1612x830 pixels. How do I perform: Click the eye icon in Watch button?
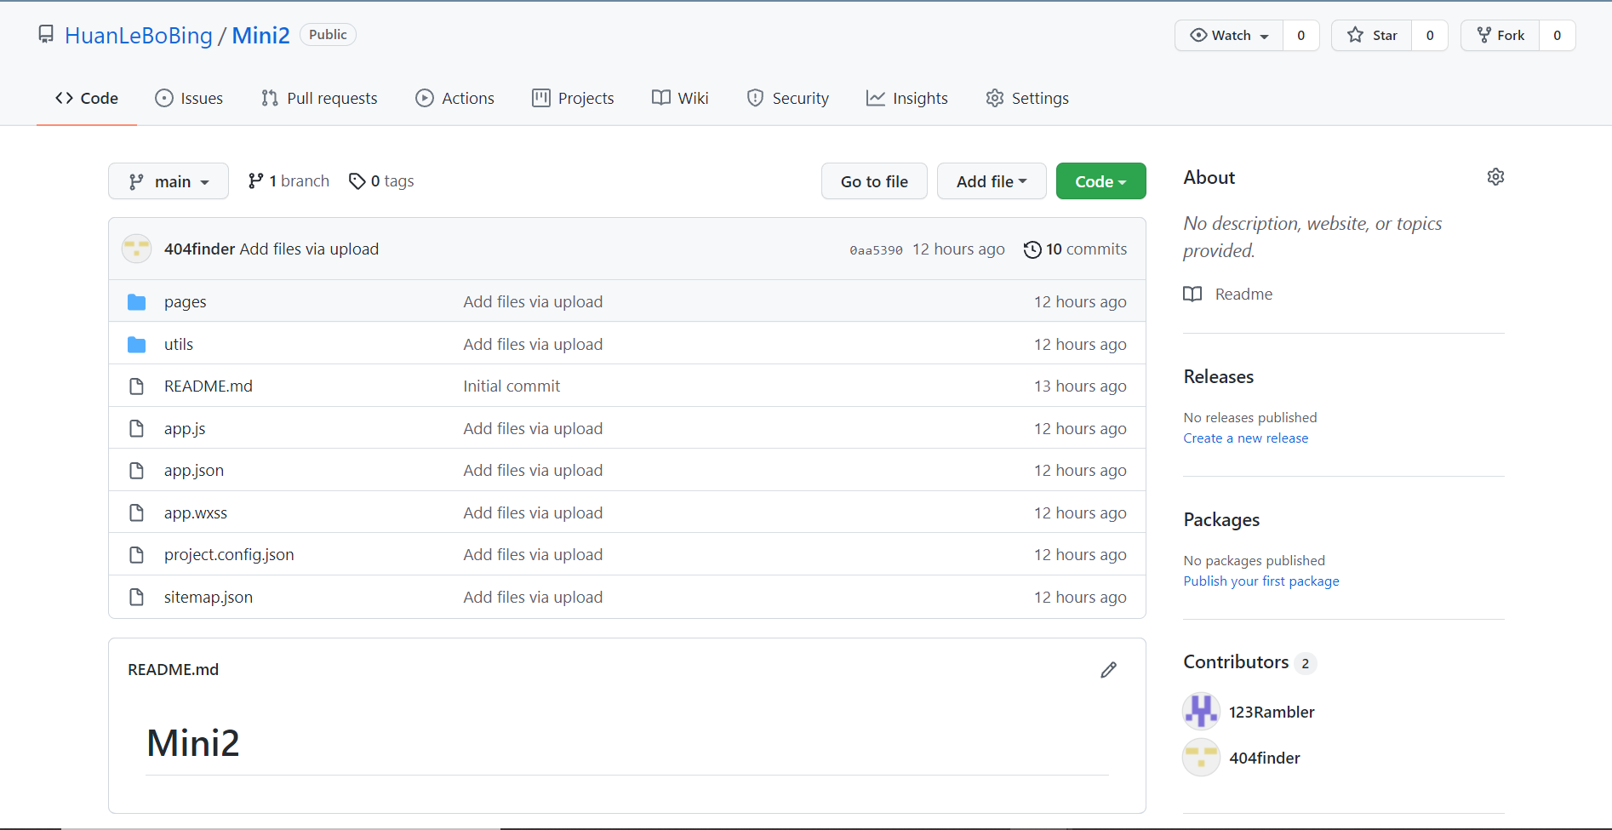pyautogui.click(x=1198, y=35)
